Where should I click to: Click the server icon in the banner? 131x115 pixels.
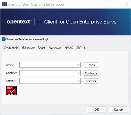[40, 22]
